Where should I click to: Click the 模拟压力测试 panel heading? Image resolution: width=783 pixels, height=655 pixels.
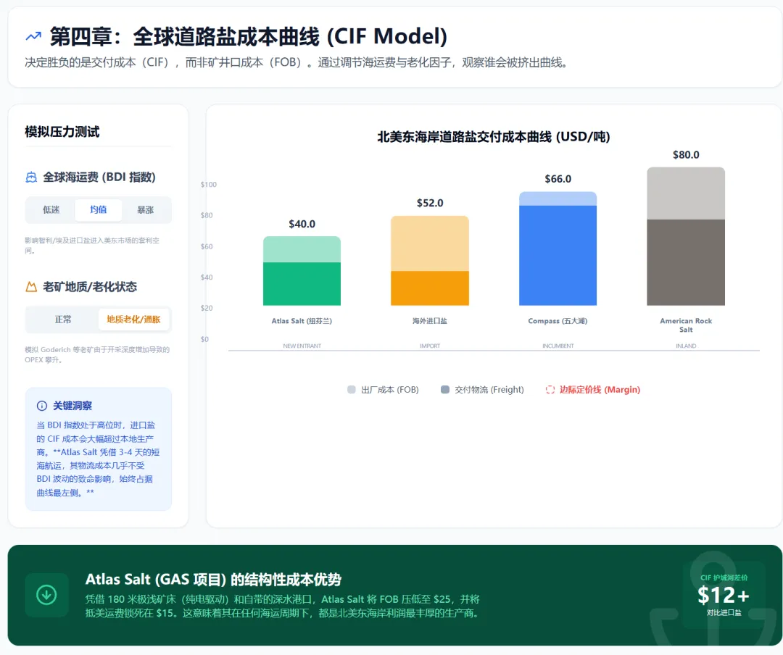tap(62, 132)
